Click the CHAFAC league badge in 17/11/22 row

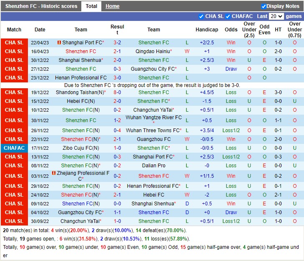point(14,148)
